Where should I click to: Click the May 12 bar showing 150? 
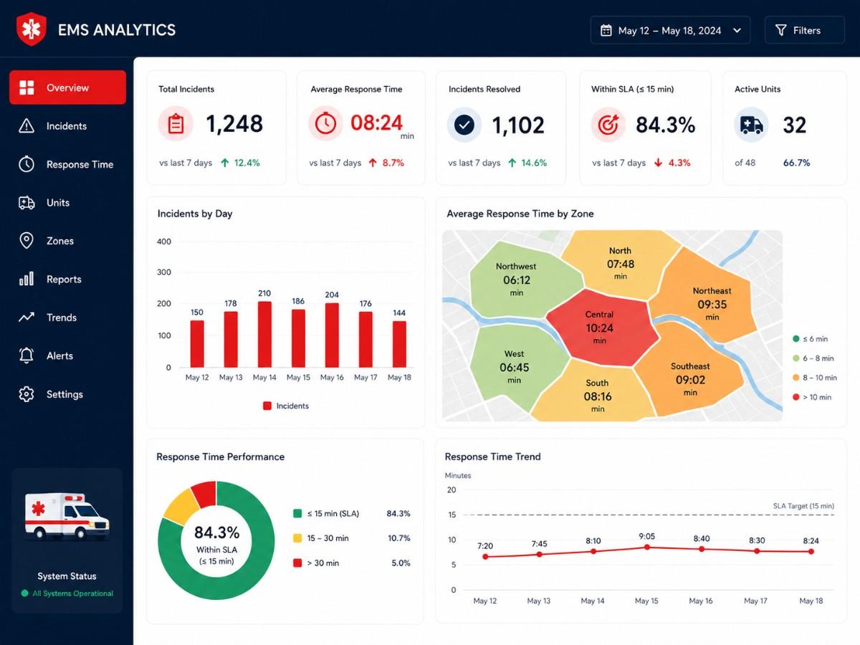point(197,343)
